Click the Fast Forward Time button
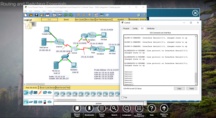Viewport: 216px width, 118px height. pyautogui.click(x=63, y=88)
